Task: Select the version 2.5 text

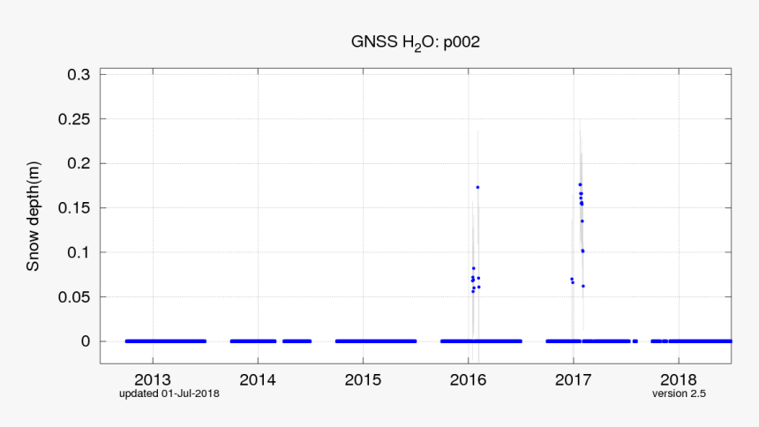Action: pyautogui.click(x=679, y=393)
